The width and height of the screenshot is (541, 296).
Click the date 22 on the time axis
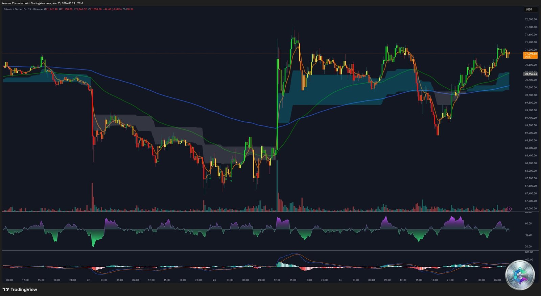pyautogui.click(x=88, y=280)
